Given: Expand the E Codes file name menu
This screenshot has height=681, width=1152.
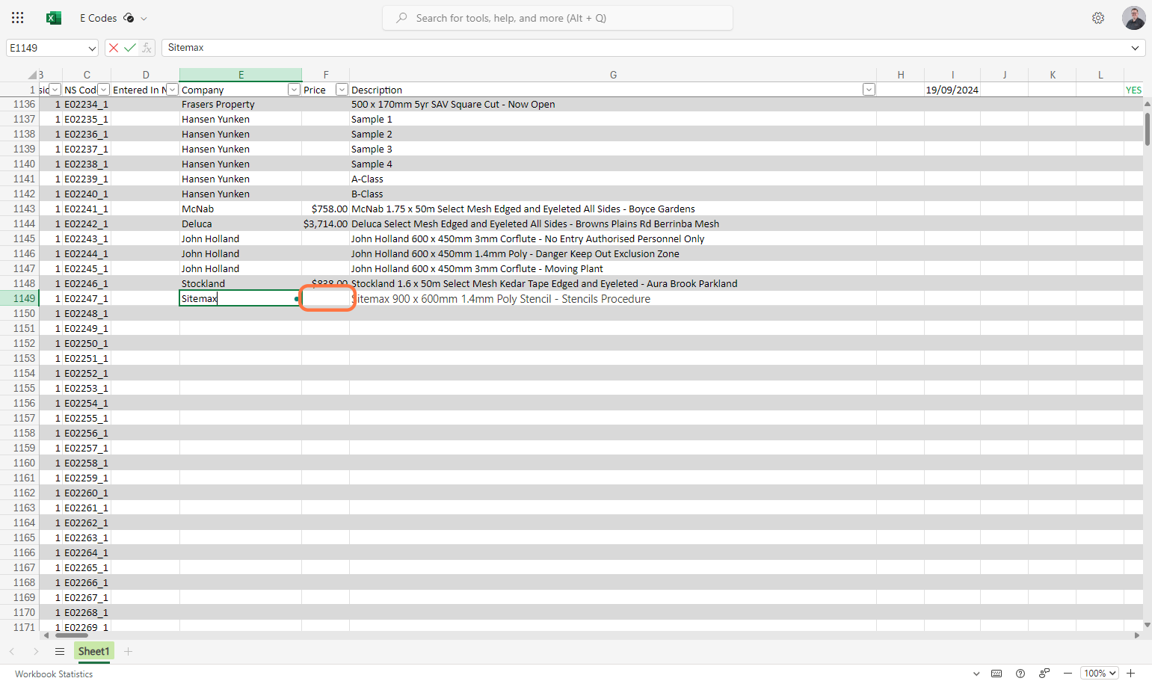Looking at the screenshot, I should click(144, 19).
